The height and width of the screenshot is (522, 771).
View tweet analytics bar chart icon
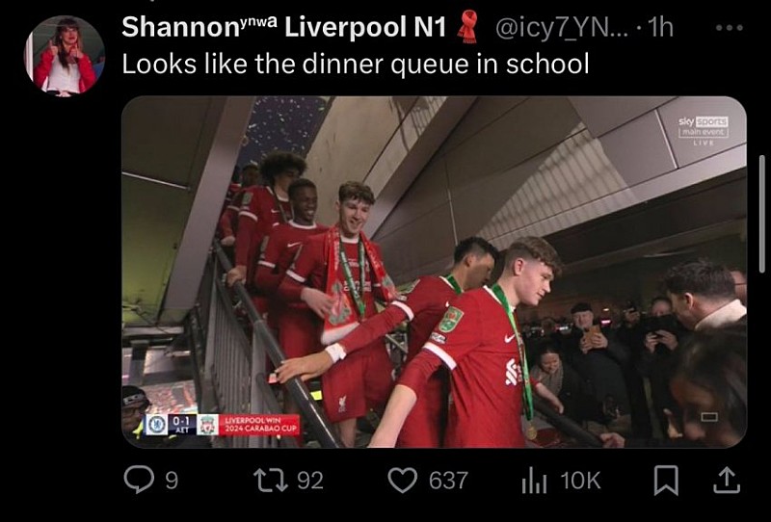coord(534,481)
